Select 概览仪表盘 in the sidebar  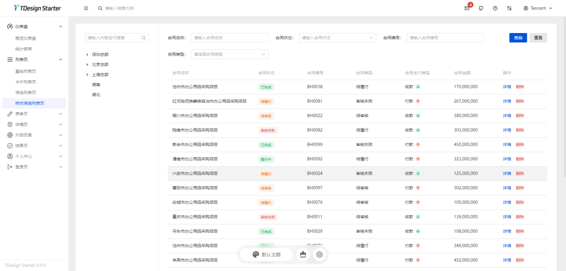(x=26, y=38)
